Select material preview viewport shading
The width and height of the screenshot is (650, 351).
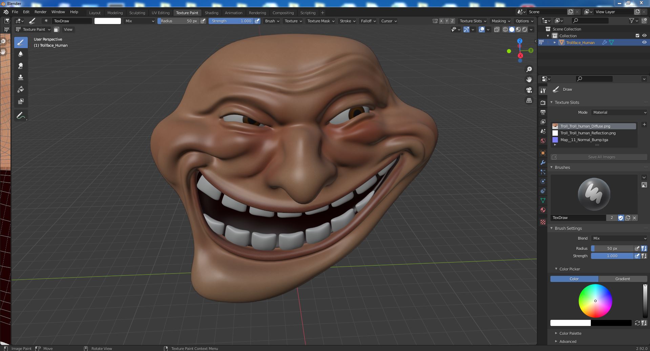518,29
